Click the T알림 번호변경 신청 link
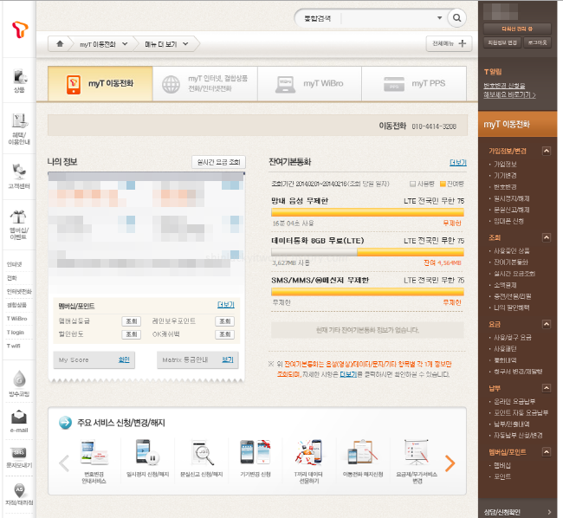 click(x=509, y=90)
